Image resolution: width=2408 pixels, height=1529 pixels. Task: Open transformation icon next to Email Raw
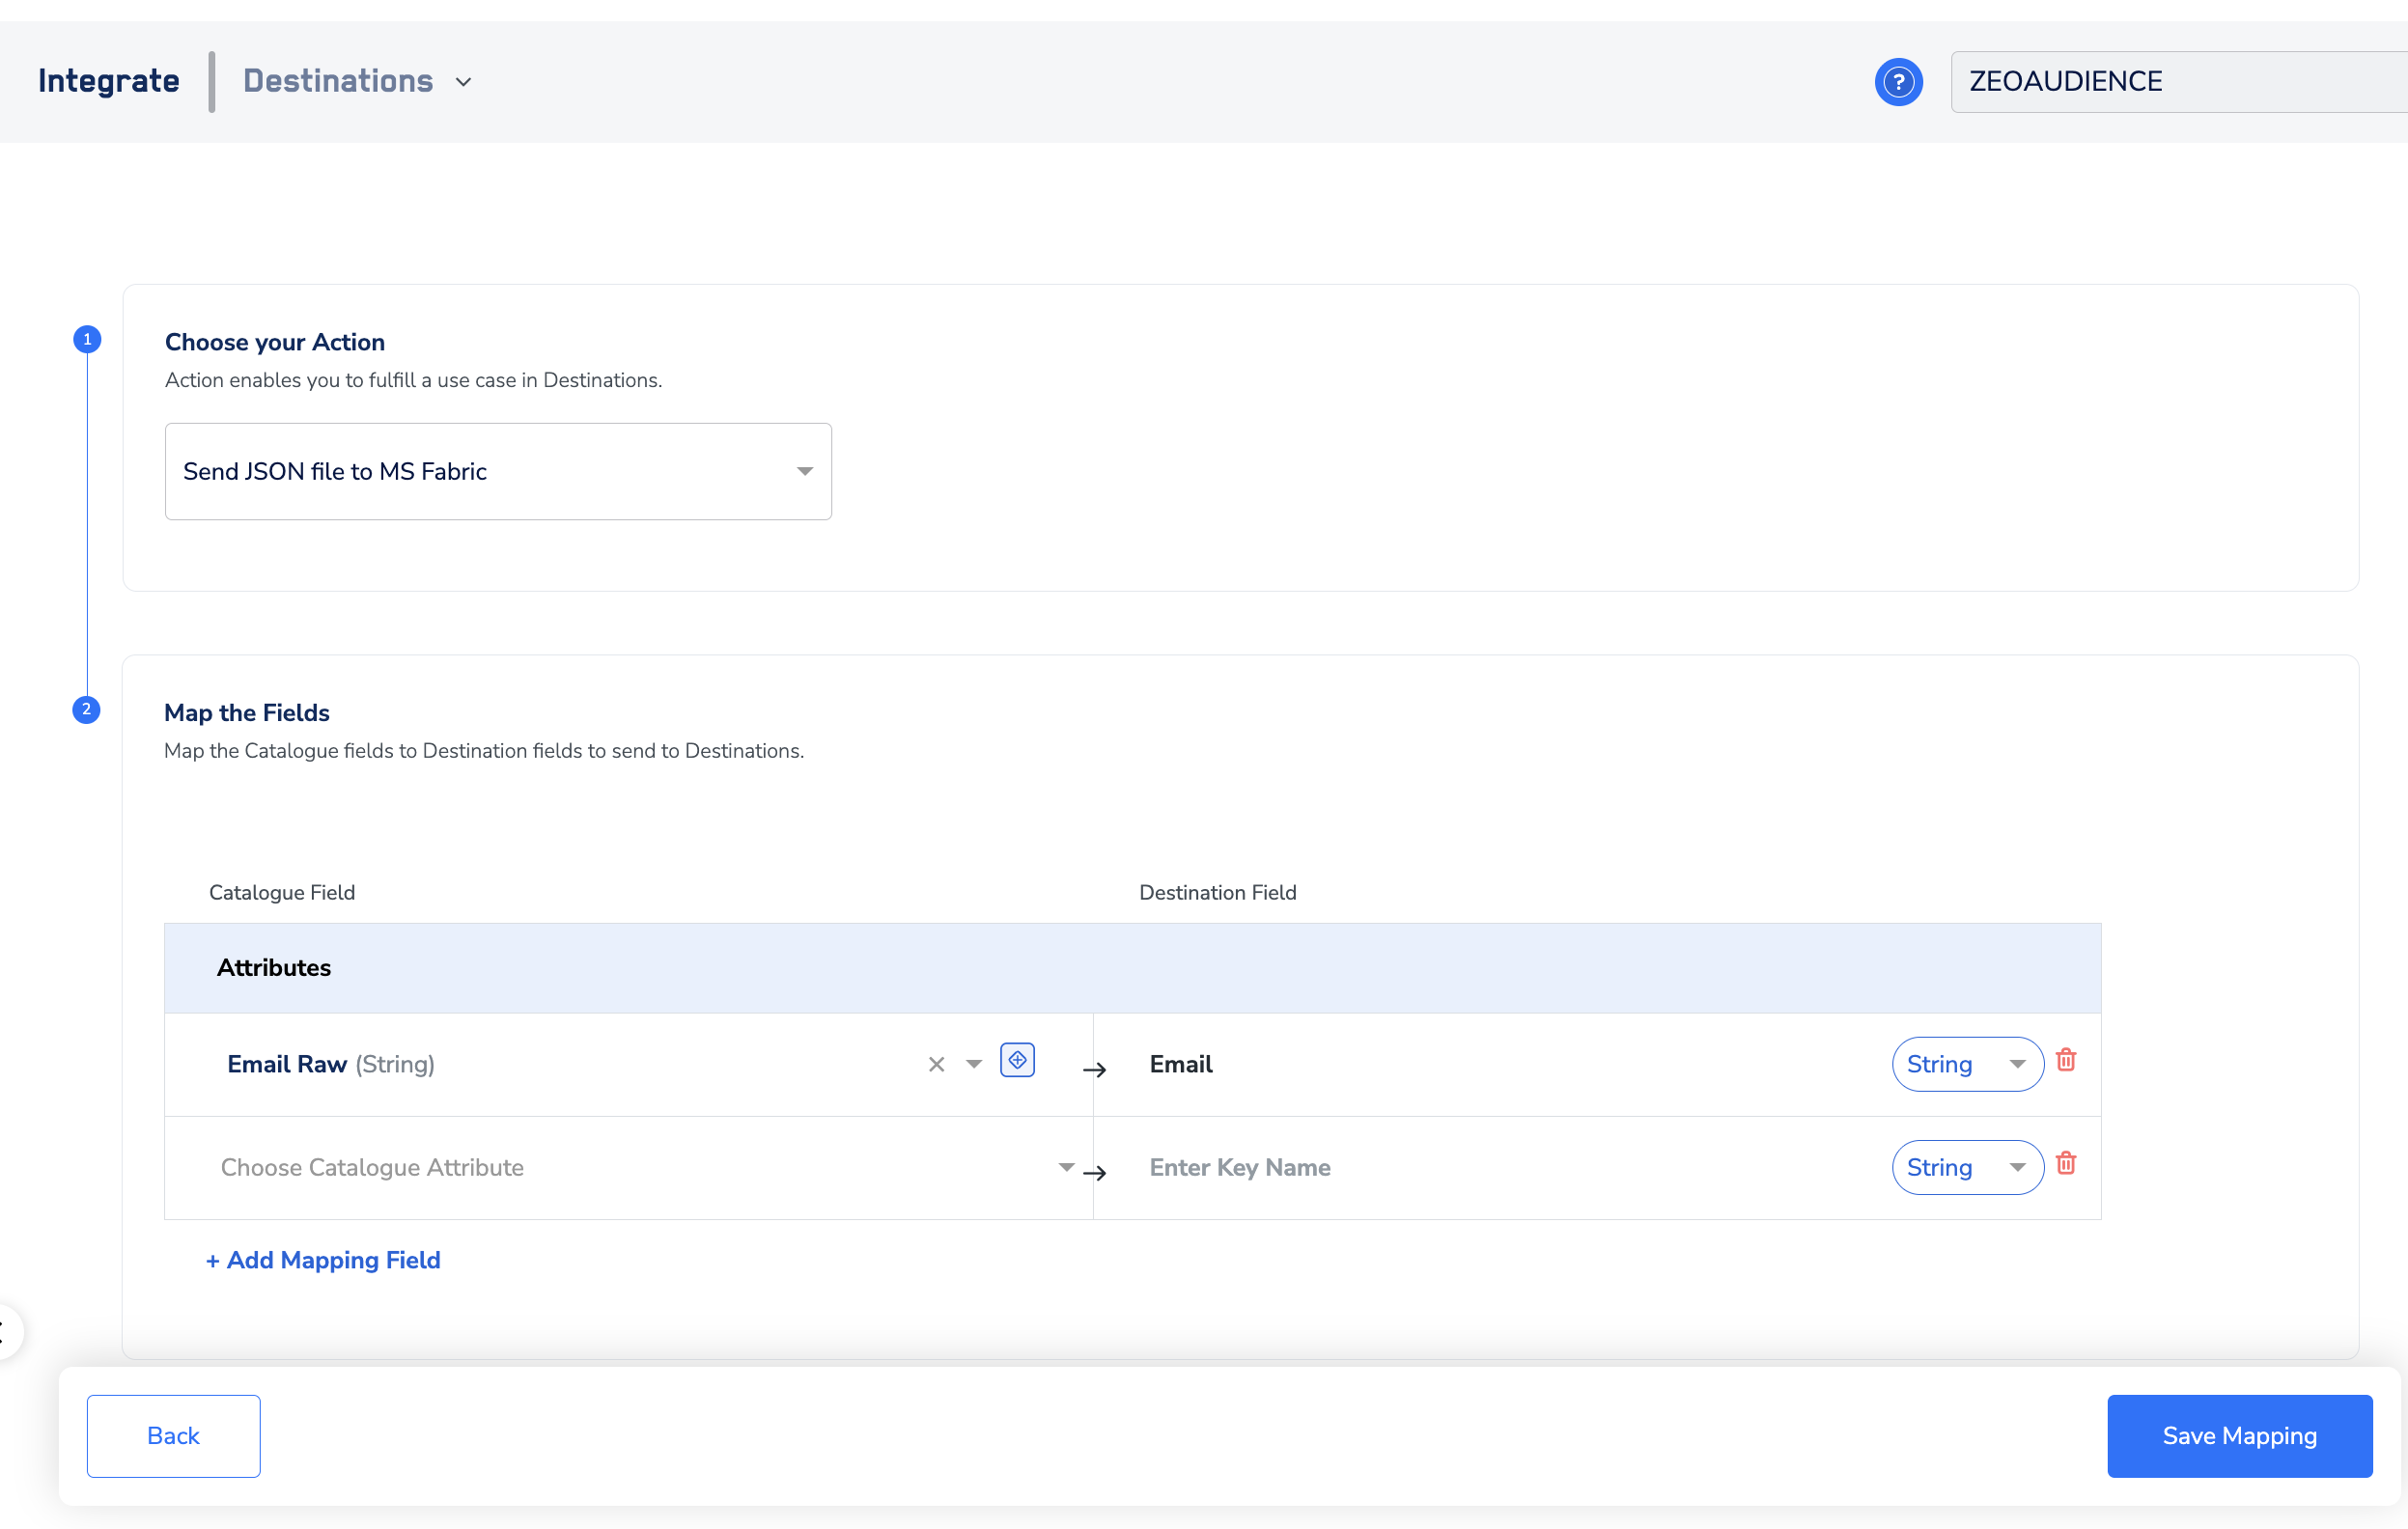(x=1017, y=1060)
